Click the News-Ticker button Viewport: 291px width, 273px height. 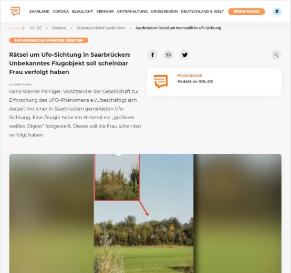point(246,12)
